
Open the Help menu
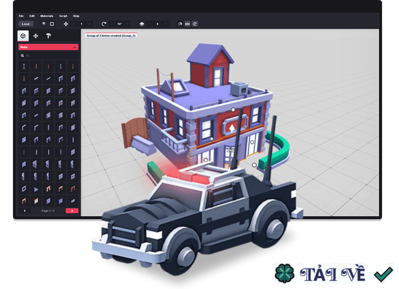point(76,16)
